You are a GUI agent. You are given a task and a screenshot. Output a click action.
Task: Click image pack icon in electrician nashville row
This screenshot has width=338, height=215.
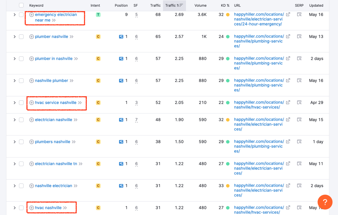point(121,120)
